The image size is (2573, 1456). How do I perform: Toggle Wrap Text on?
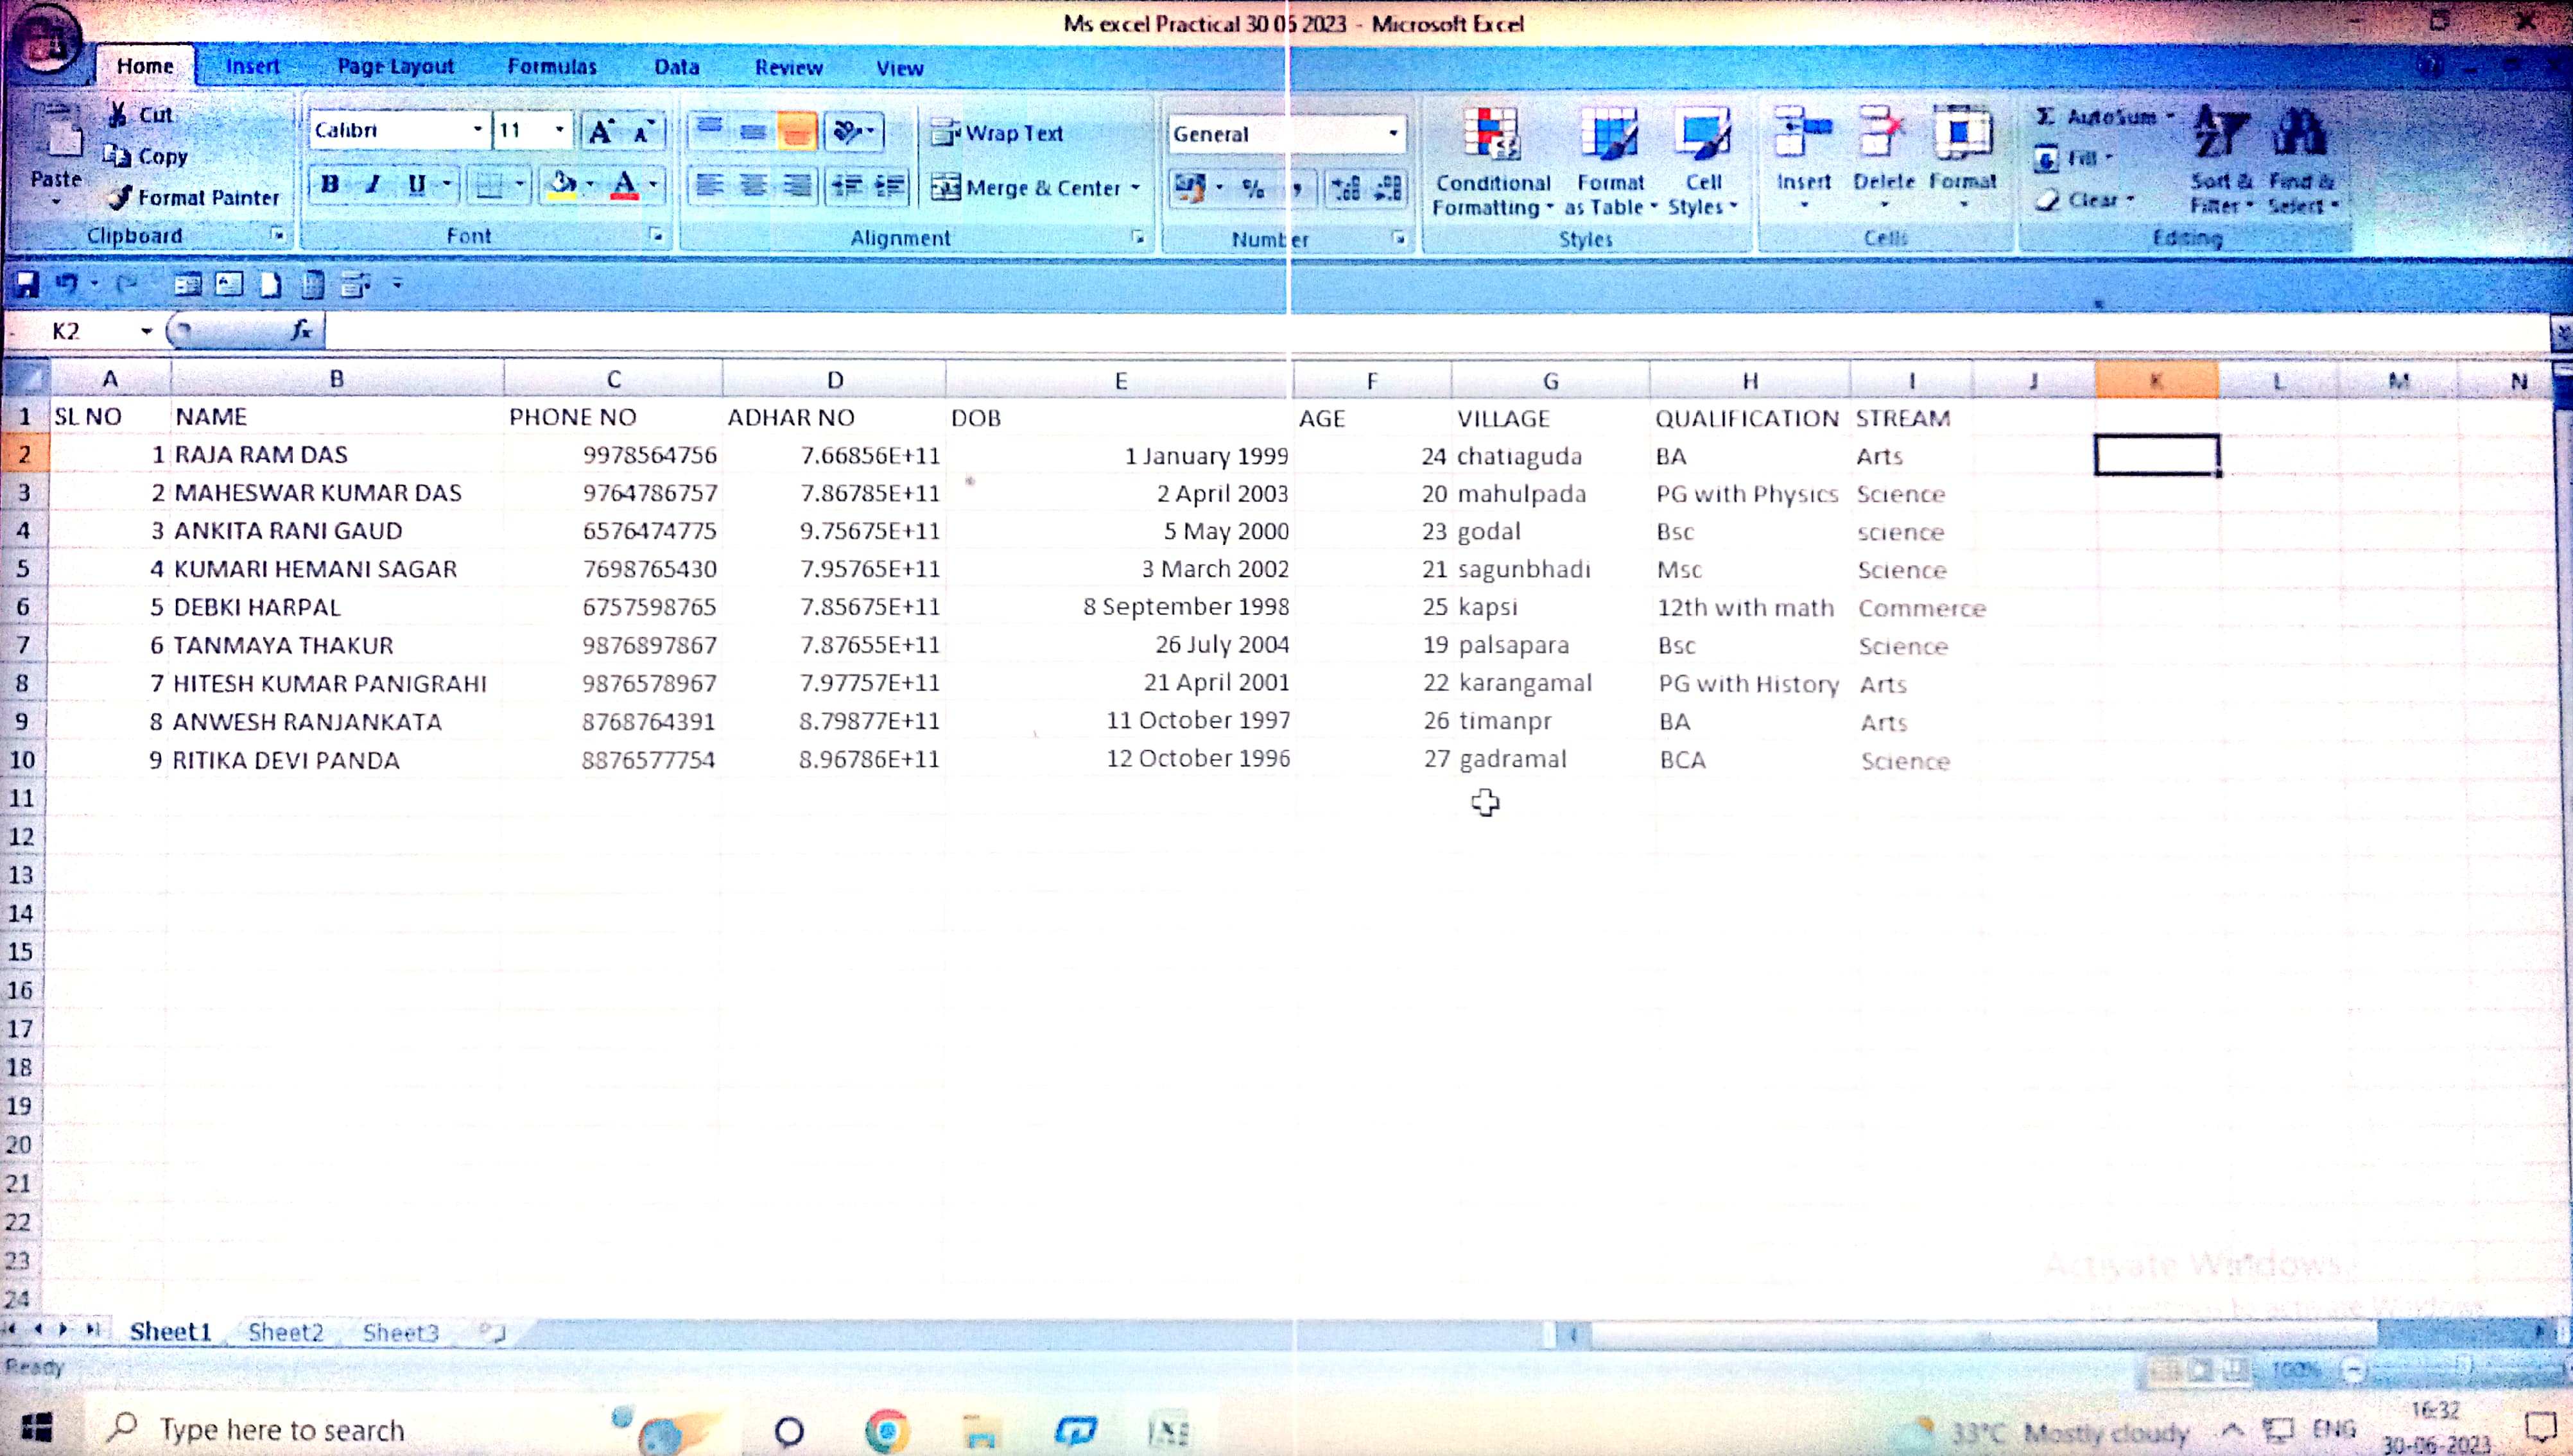[997, 133]
